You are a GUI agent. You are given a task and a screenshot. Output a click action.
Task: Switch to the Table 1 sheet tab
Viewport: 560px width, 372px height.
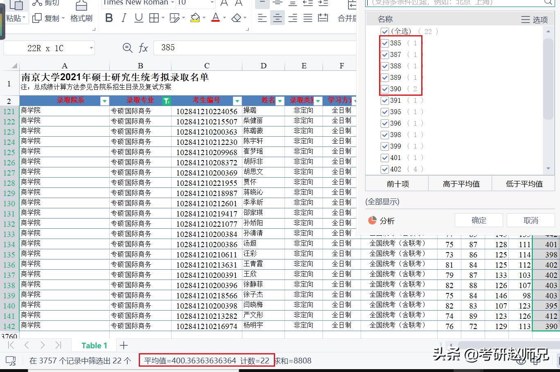click(94, 345)
